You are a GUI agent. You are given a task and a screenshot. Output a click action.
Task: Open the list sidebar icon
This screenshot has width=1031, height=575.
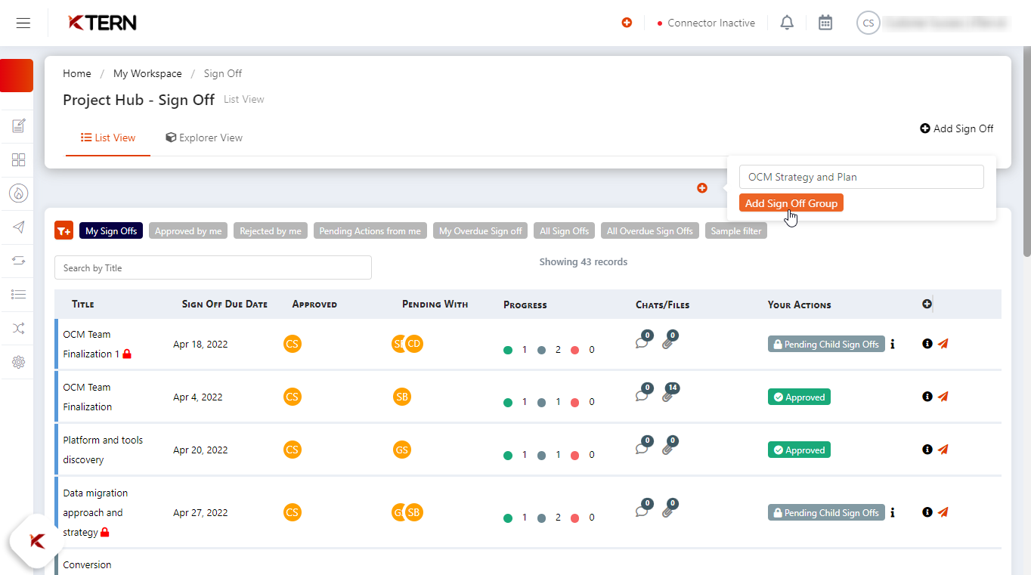18,294
